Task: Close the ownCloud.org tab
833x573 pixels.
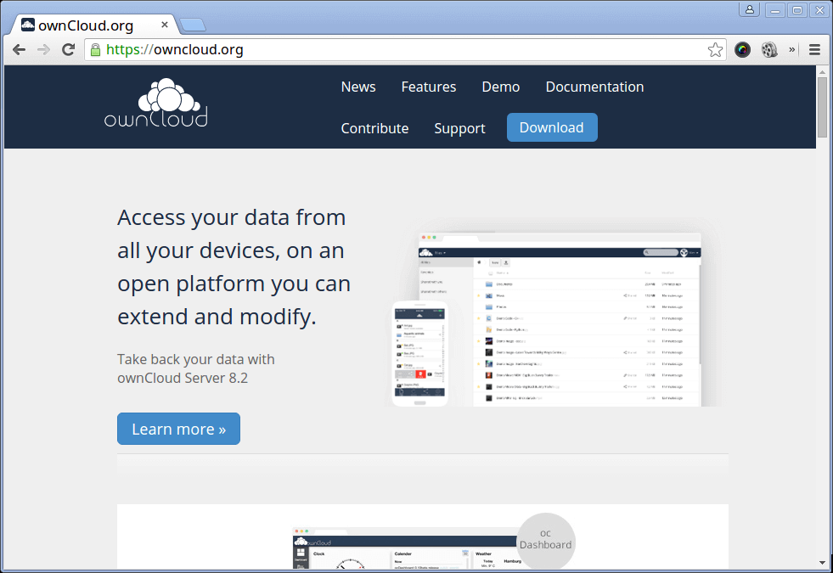Action: pos(165,25)
